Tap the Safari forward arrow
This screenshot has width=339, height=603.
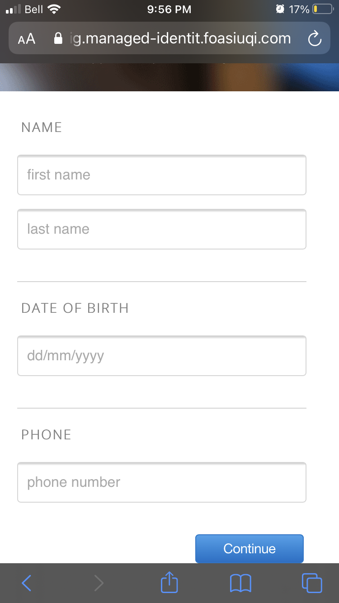99,583
